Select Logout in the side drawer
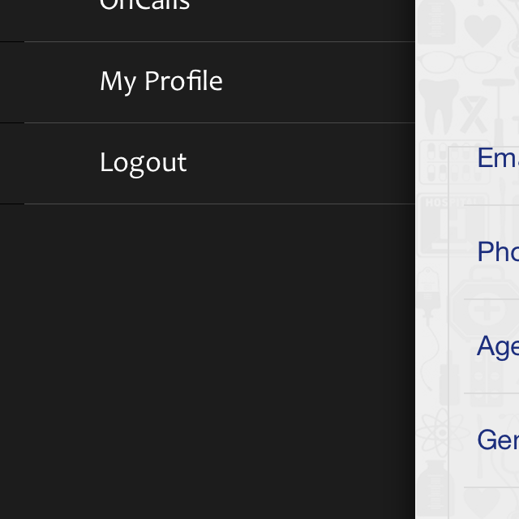 click(x=208, y=164)
